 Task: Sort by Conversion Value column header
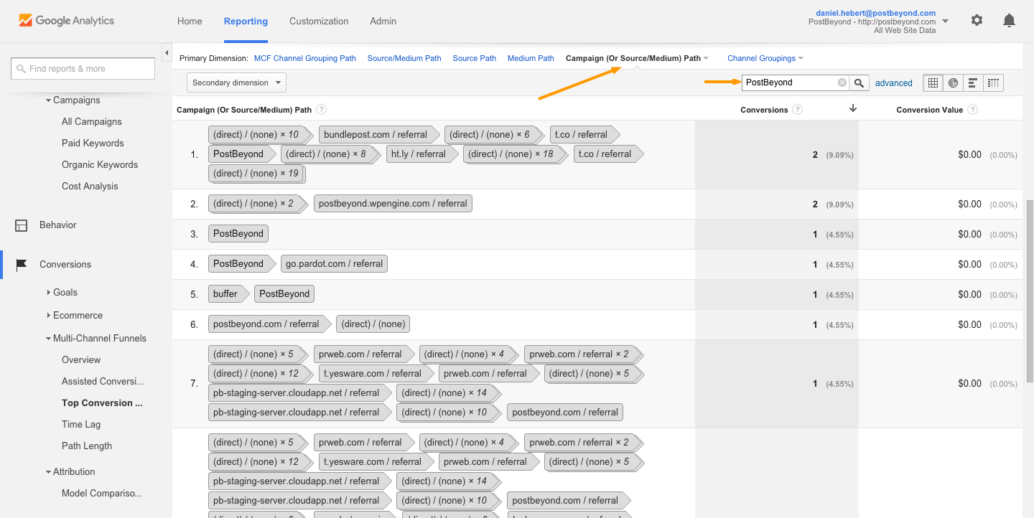(x=930, y=110)
